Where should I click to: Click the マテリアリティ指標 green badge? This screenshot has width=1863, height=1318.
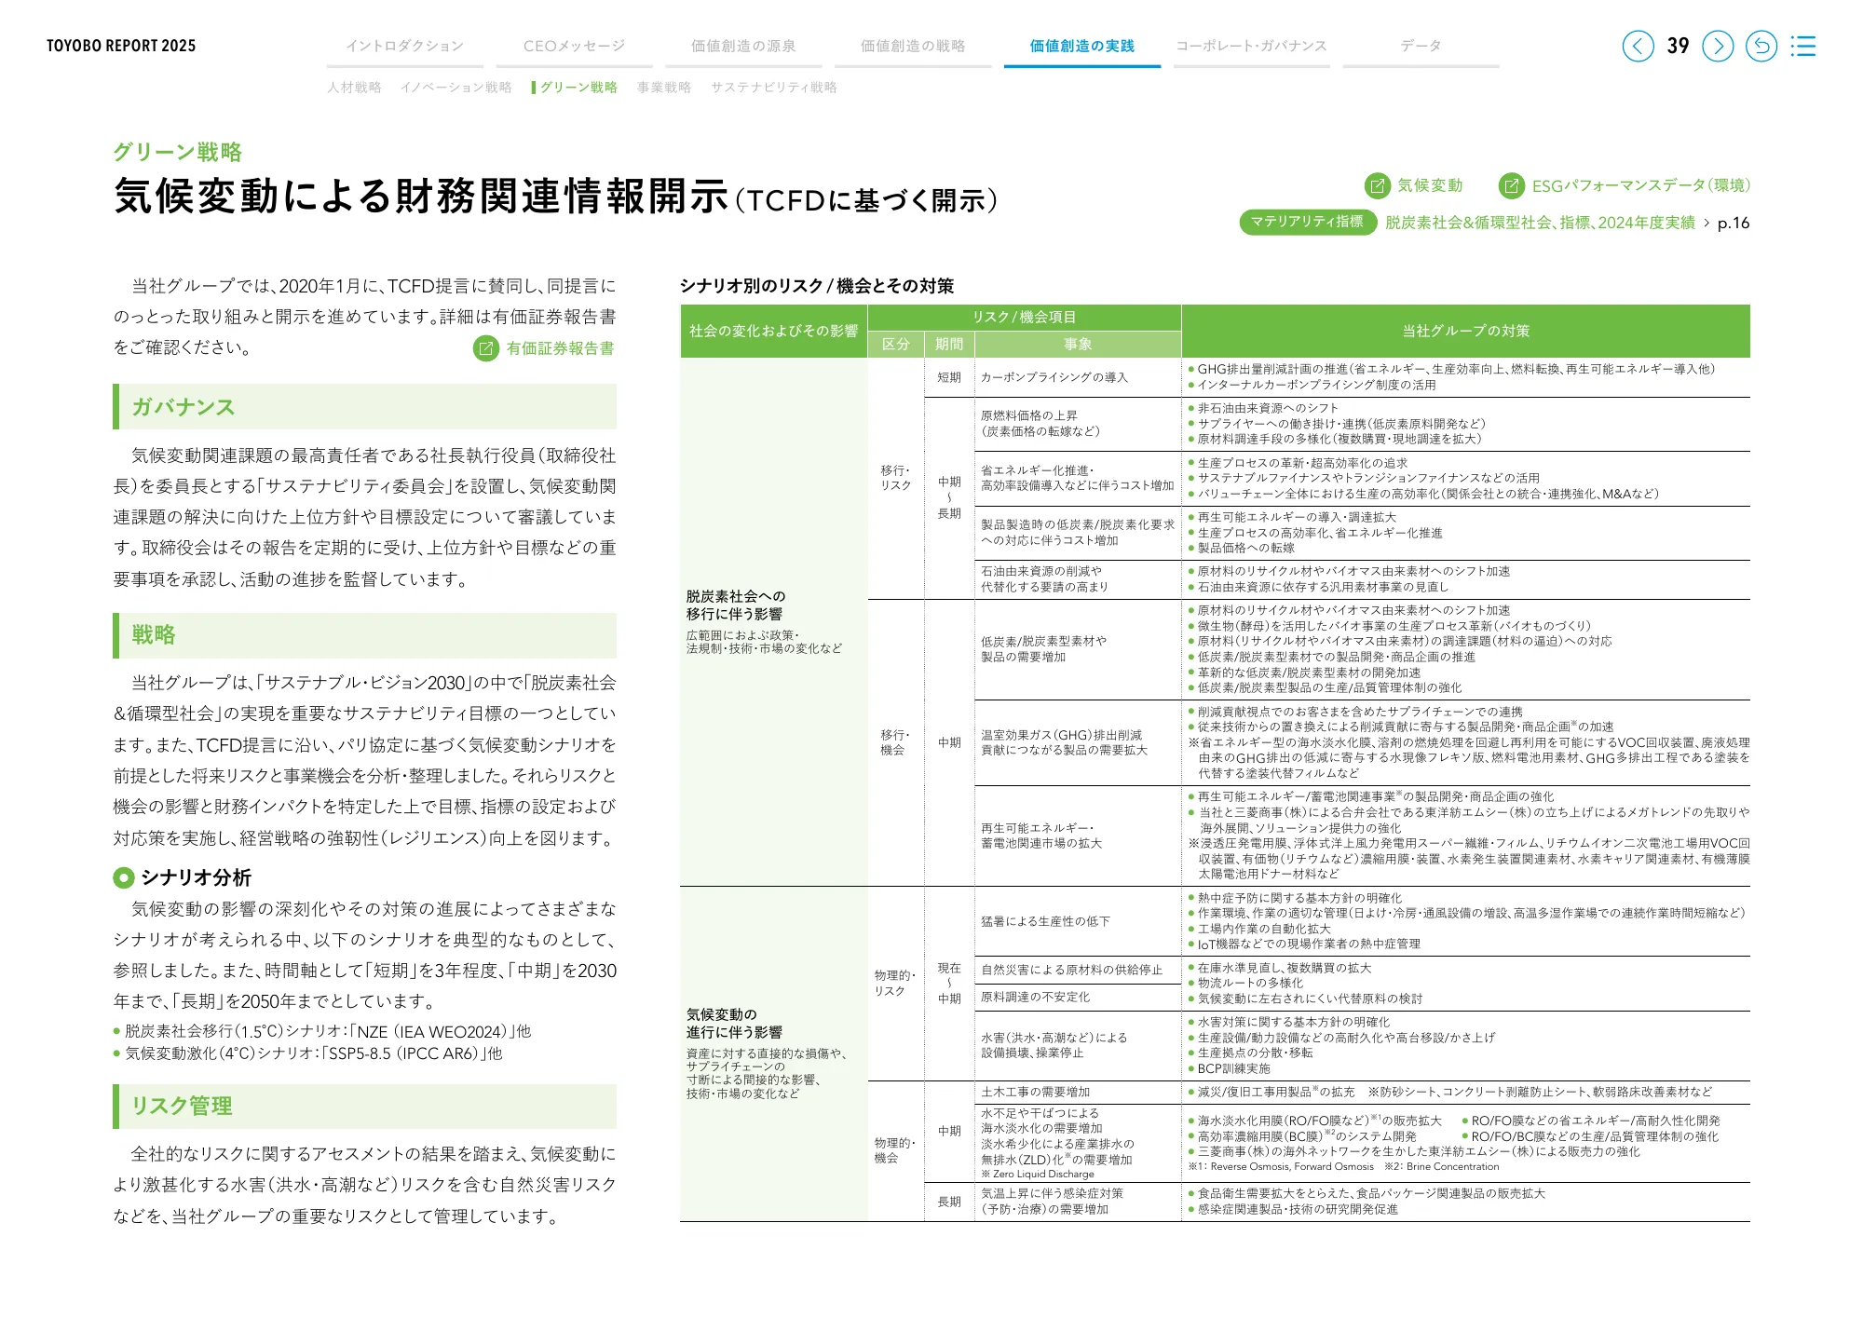coord(1307,222)
